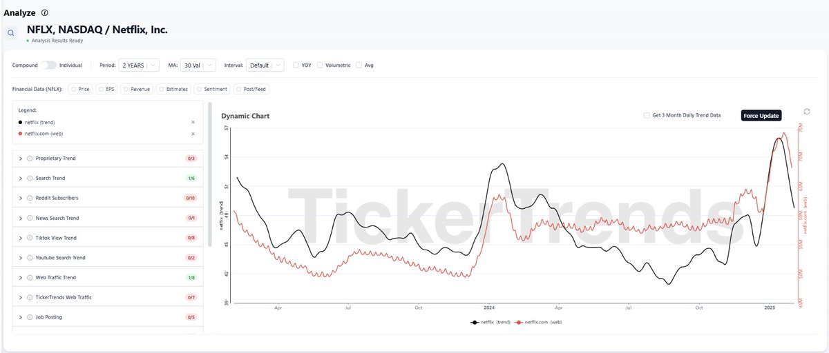Viewport: 829px width, 353px height.
Task: Click the chart refresh icon
Action: (806, 112)
